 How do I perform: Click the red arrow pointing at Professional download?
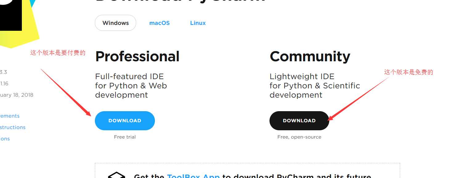(66, 92)
